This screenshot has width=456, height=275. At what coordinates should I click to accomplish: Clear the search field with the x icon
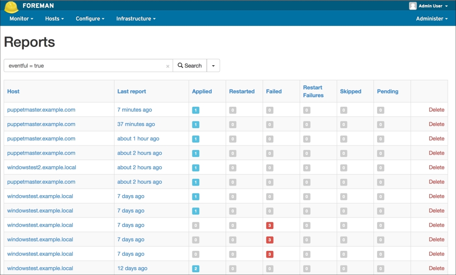[168, 66]
